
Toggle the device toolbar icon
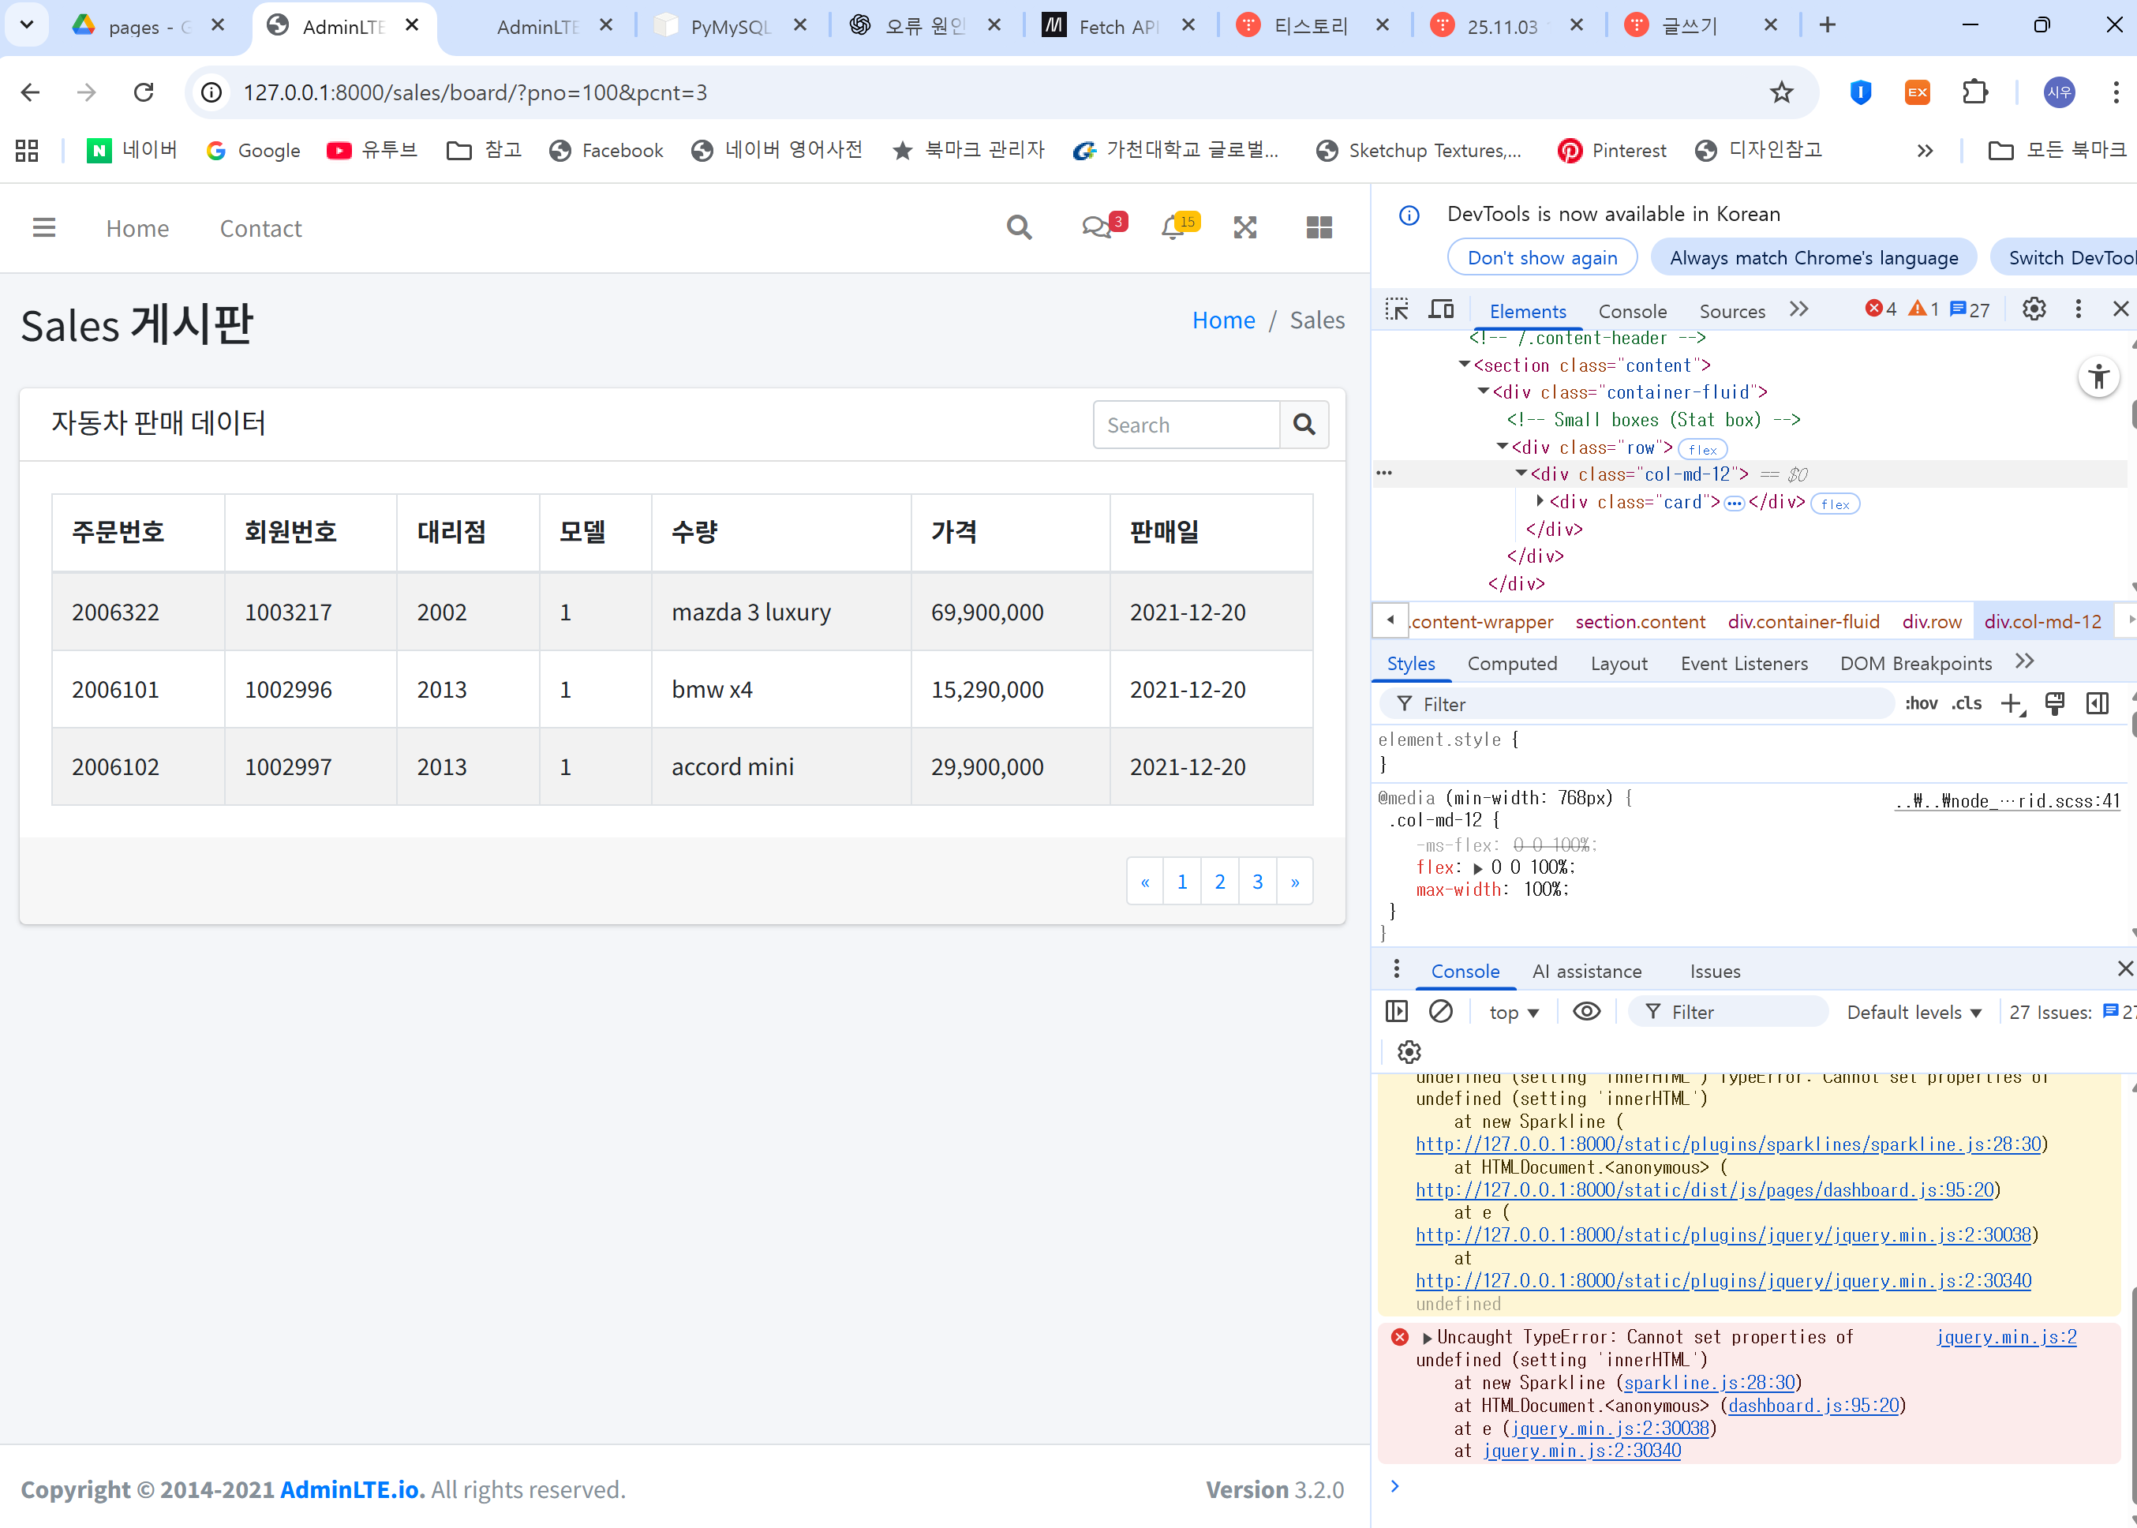(1441, 309)
